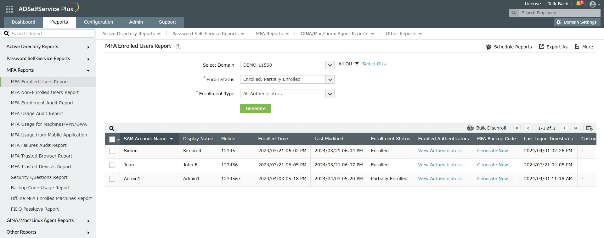The height and width of the screenshot is (238, 604).
Task: View Authenticators for John
Action: click(440, 165)
